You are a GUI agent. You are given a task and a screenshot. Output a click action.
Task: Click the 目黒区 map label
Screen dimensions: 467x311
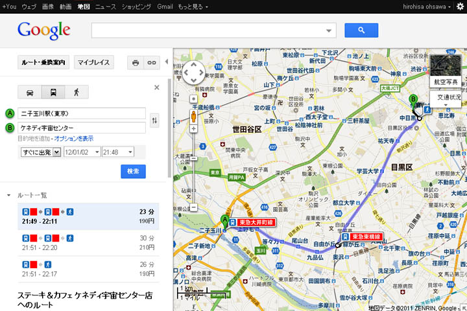click(x=401, y=167)
